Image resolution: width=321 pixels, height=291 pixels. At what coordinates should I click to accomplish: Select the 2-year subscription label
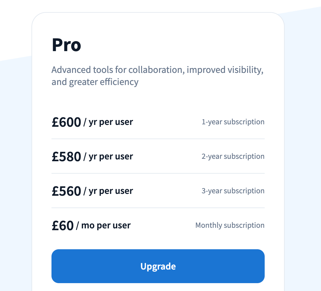233,156
